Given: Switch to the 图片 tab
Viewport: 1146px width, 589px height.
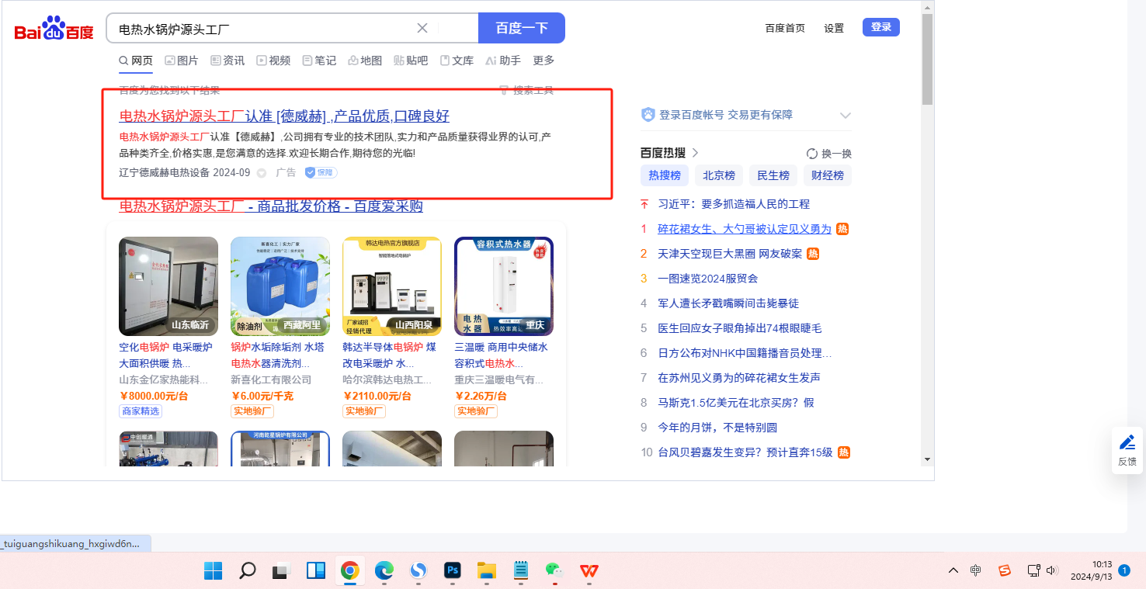Looking at the screenshot, I should click(182, 61).
